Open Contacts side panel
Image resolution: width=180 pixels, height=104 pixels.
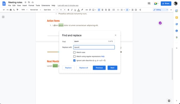[177, 31]
